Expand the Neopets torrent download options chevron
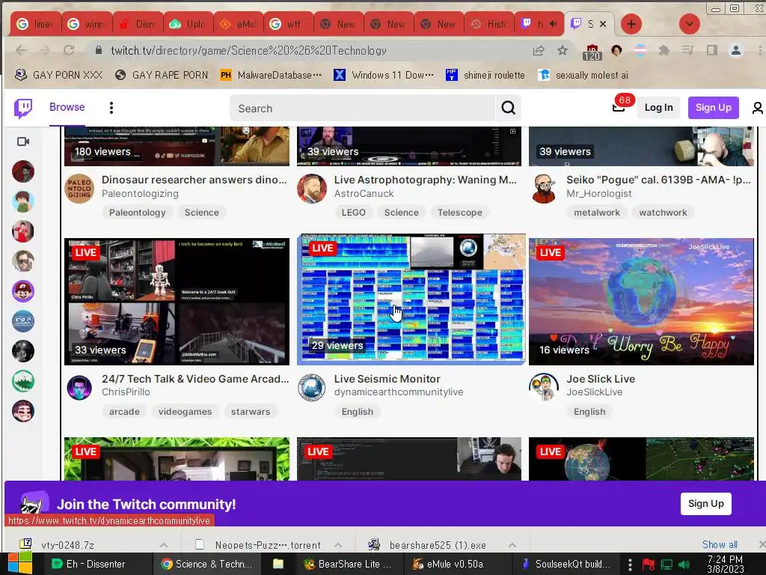 click(x=338, y=545)
